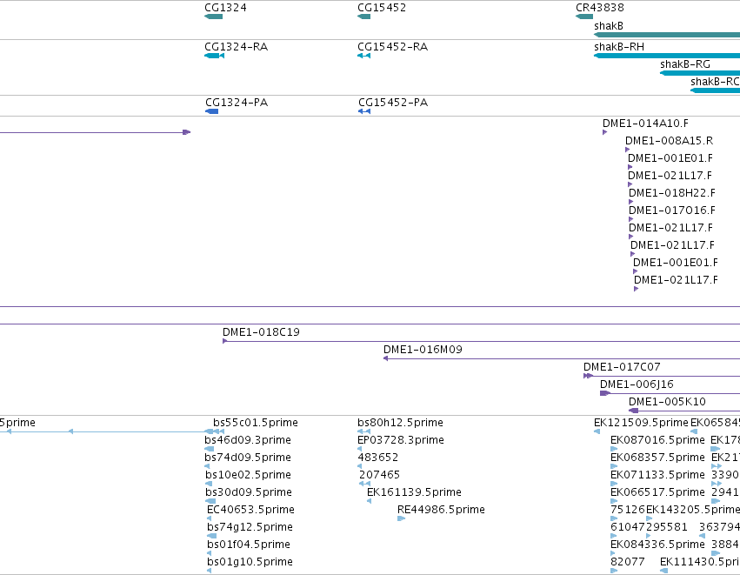Select the DME1-018C19 clone label
740x575 pixels.
(x=261, y=332)
